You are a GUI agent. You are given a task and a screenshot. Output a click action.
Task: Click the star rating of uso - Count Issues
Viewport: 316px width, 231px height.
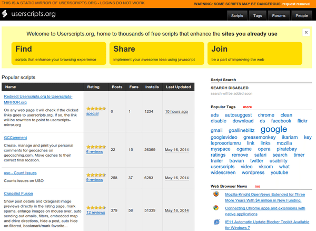point(96,175)
